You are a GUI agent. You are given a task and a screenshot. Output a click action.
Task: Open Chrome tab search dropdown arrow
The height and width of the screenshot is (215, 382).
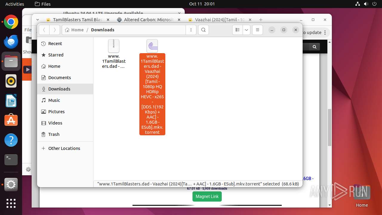pos(38,20)
